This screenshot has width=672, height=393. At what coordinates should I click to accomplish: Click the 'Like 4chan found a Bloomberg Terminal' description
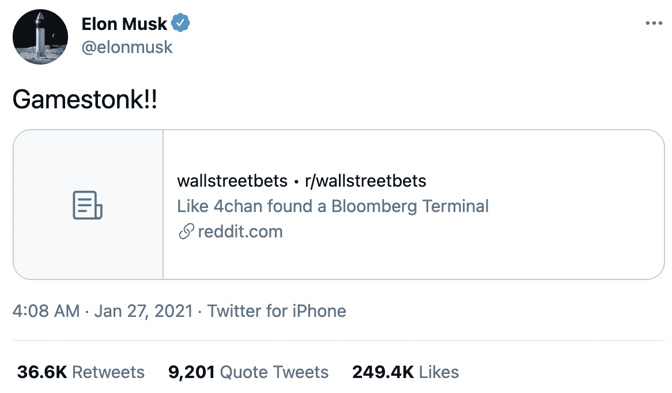click(333, 206)
